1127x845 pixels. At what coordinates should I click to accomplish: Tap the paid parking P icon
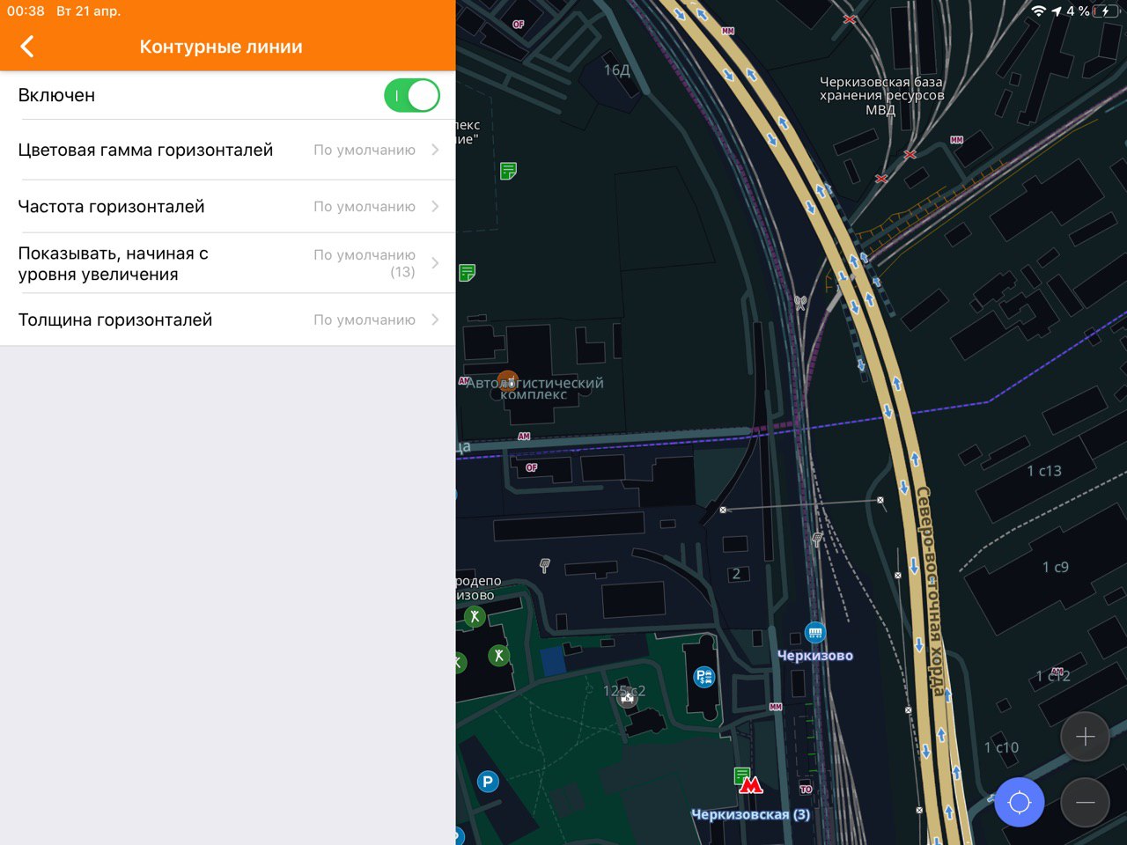(x=704, y=677)
